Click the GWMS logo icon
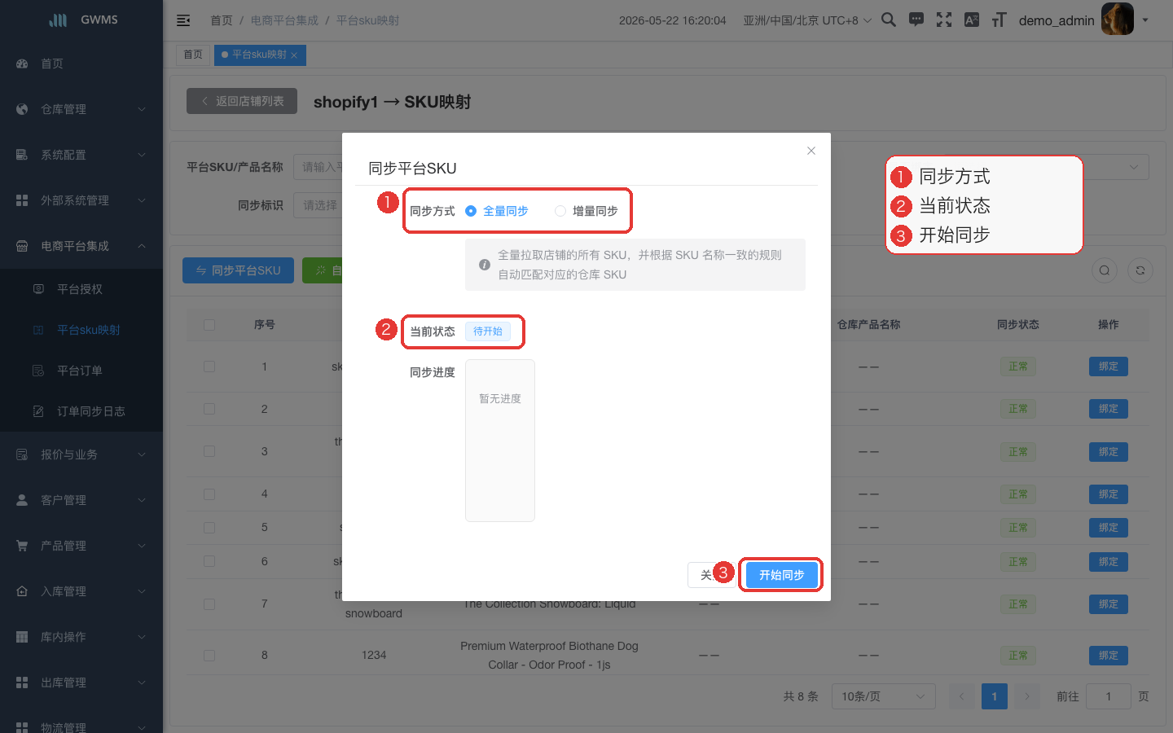 point(58,20)
